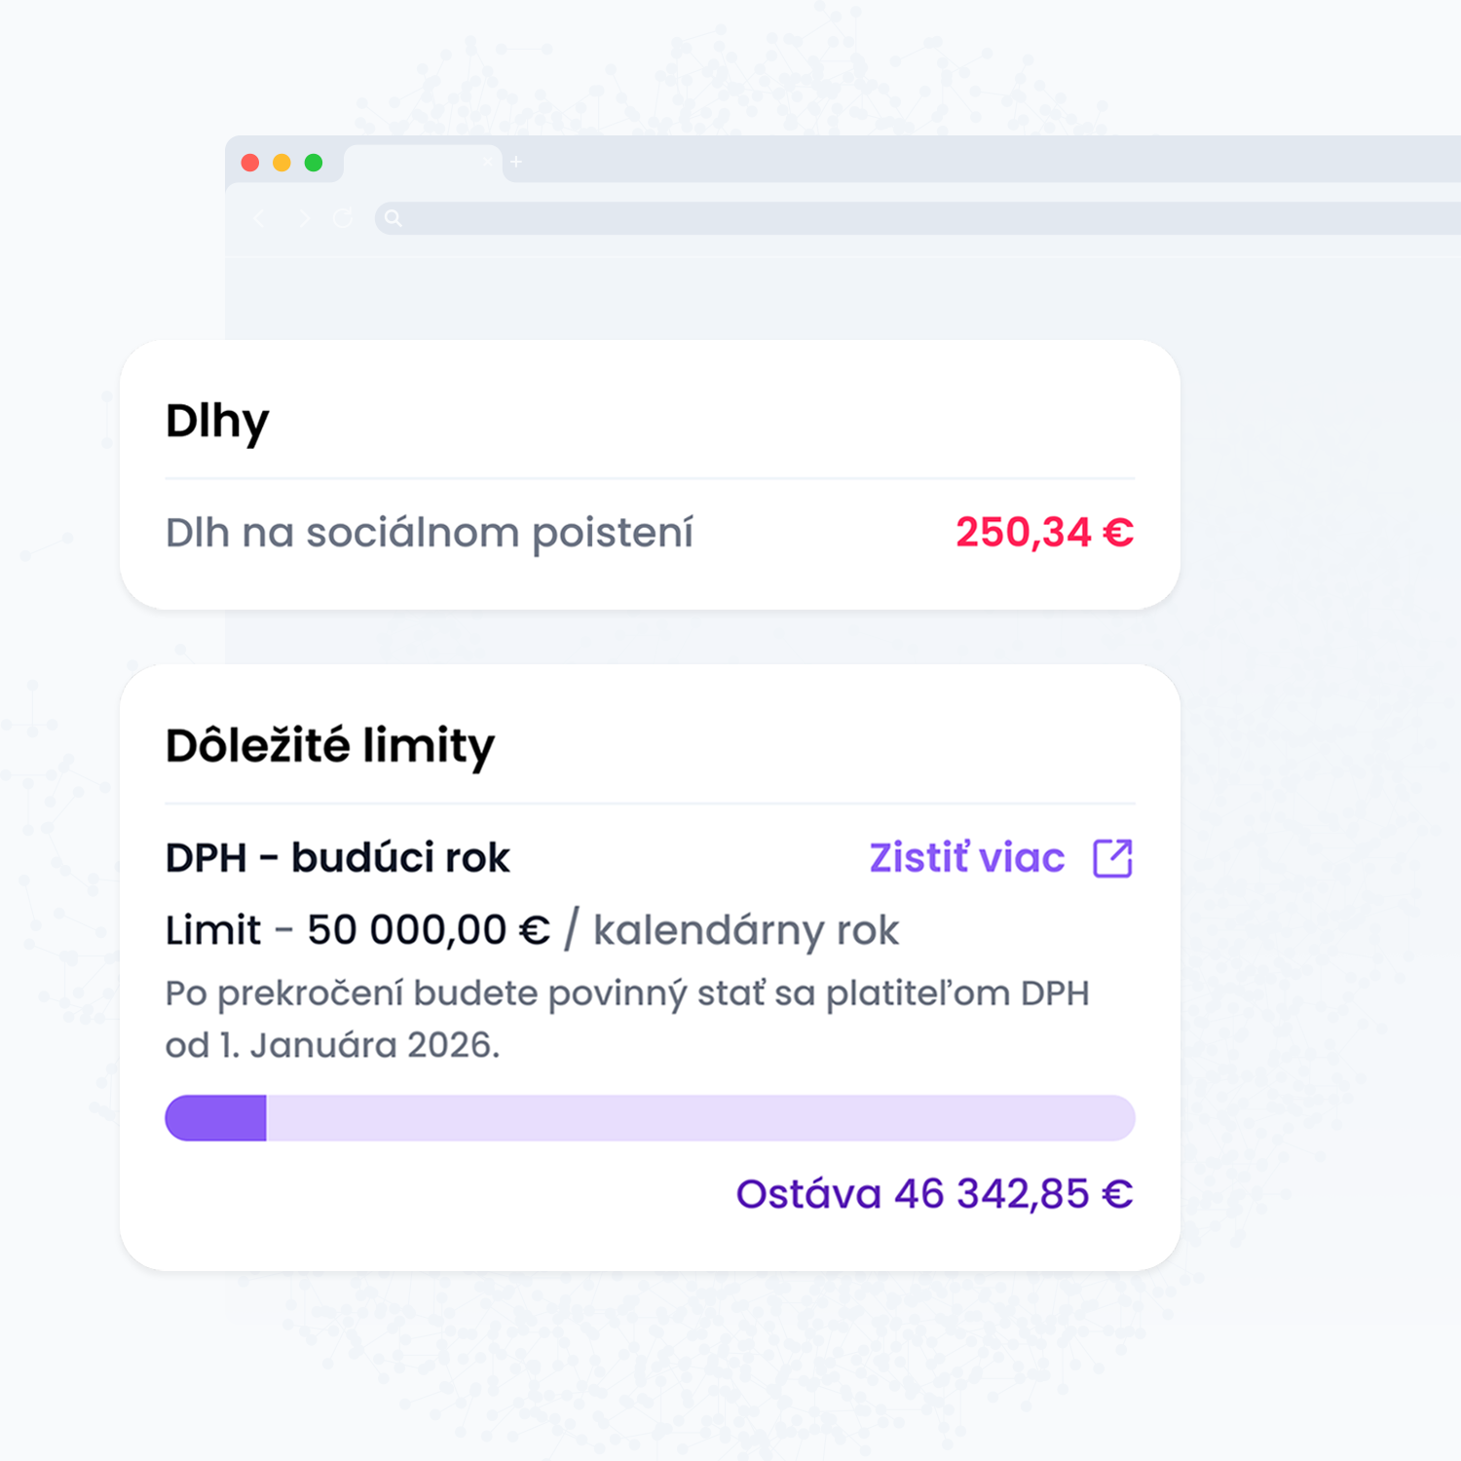Click the Dôležité limity card heading
The height and width of the screenshot is (1461, 1461).
pyautogui.click(x=330, y=745)
